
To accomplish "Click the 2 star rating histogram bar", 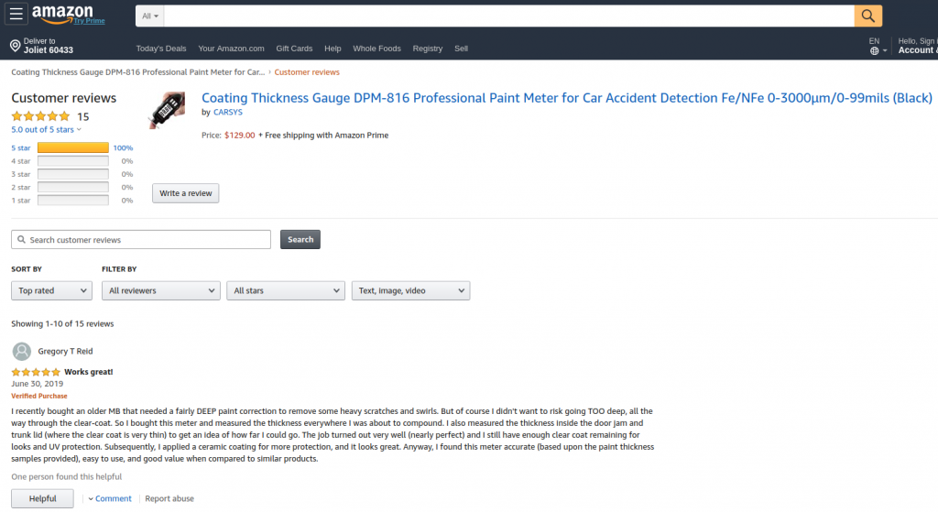I will click(x=73, y=187).
